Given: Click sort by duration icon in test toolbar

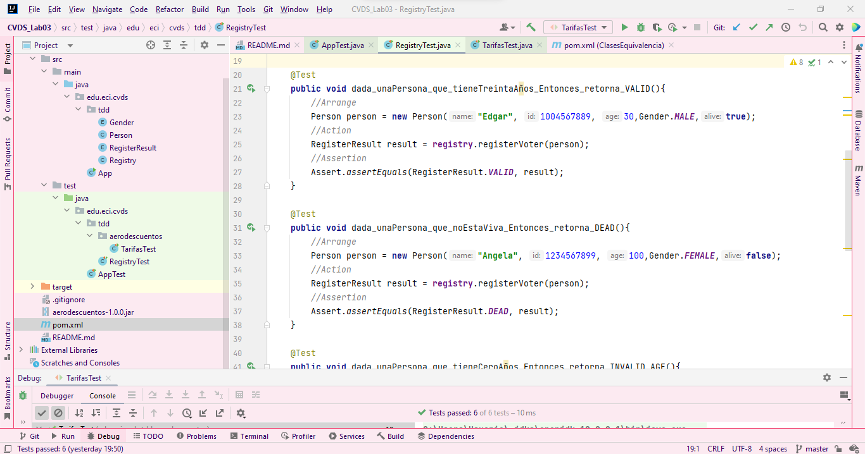Looking at the screenshot, I should (96, 413).
